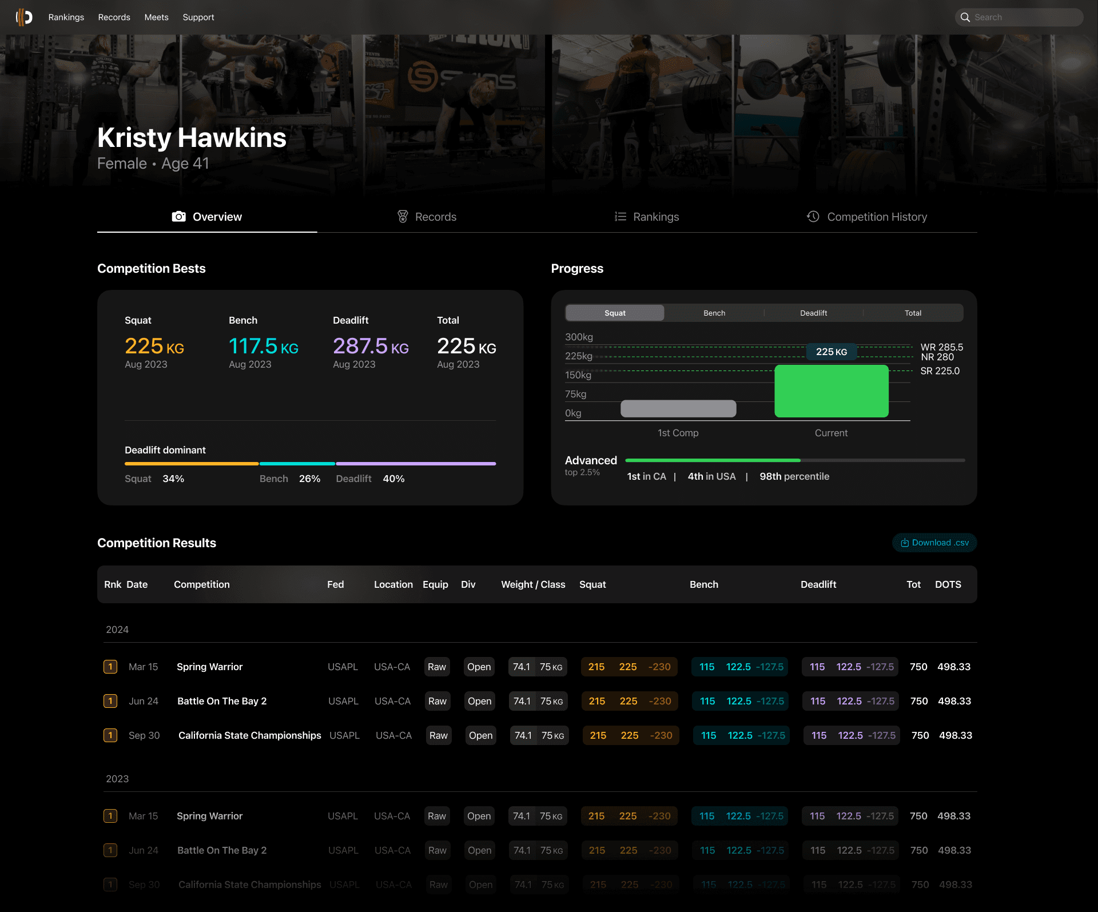The height and width of the screenshot is (912, 1098).
Task: Click the clock icon beside Competition History
Action: 813,217
